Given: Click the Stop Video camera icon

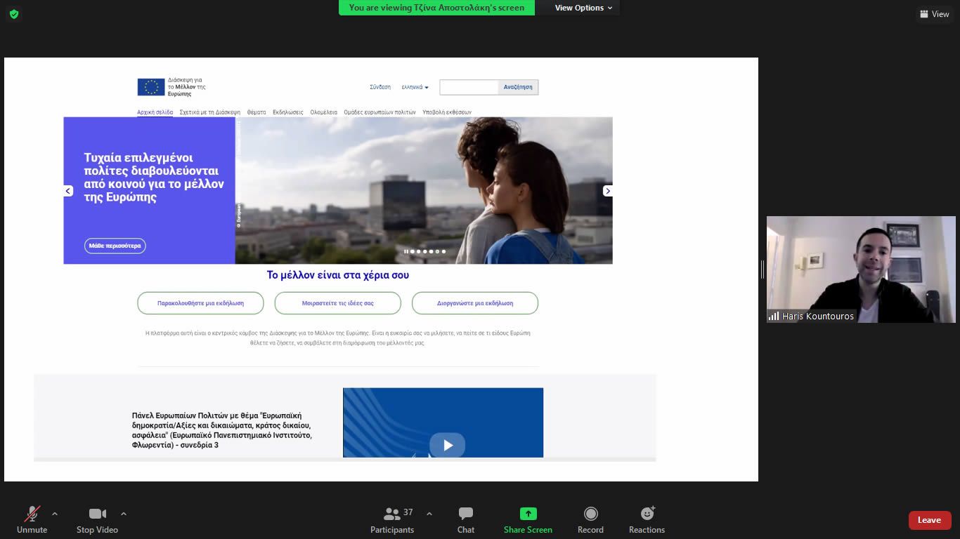Looking at the screenshot, I should pos(97,514).
